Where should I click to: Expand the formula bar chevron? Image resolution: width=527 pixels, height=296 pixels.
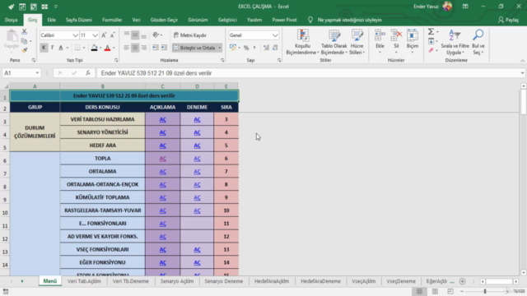[x=522, y=73]
